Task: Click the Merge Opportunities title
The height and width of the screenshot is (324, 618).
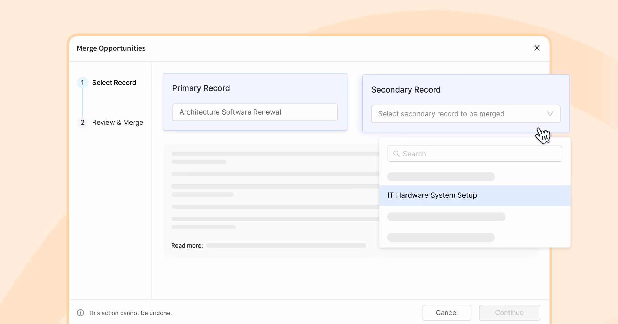Action: [x=111, y=48]
